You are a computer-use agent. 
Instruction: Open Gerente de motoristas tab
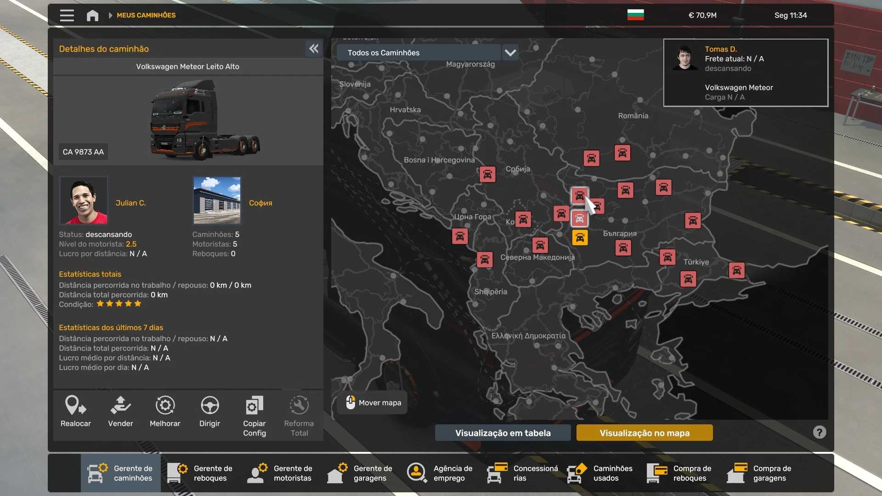280,473
